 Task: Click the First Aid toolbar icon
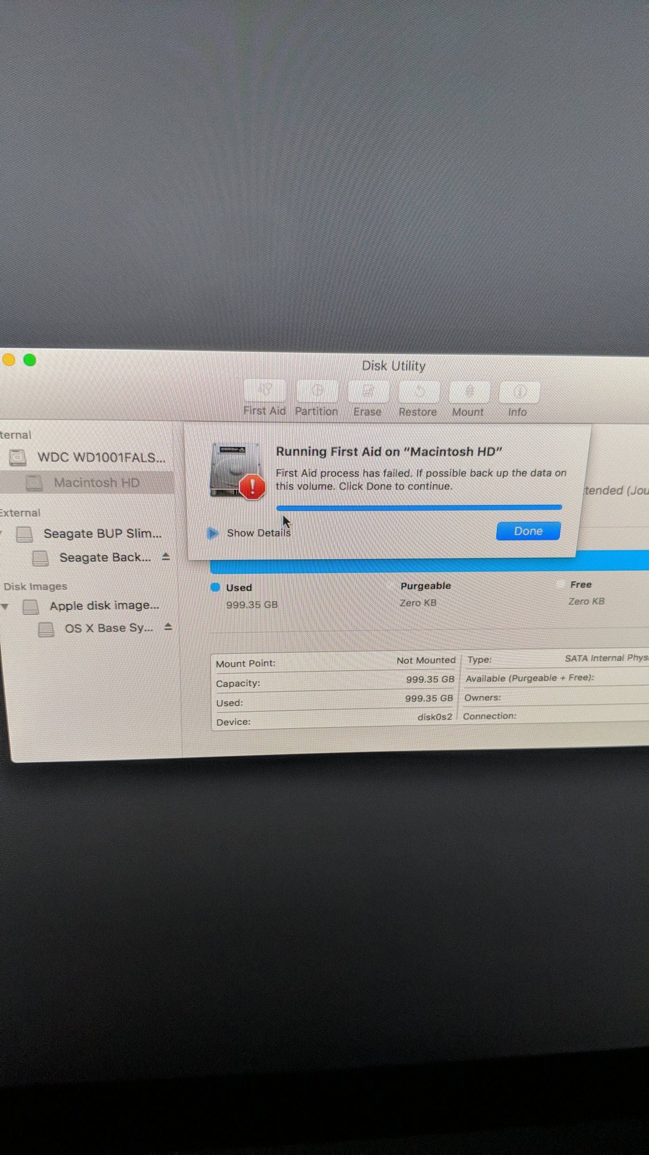click(x=265, y=391)
